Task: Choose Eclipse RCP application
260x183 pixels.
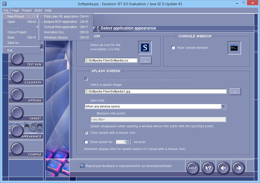Action: [x=66, y=22]
